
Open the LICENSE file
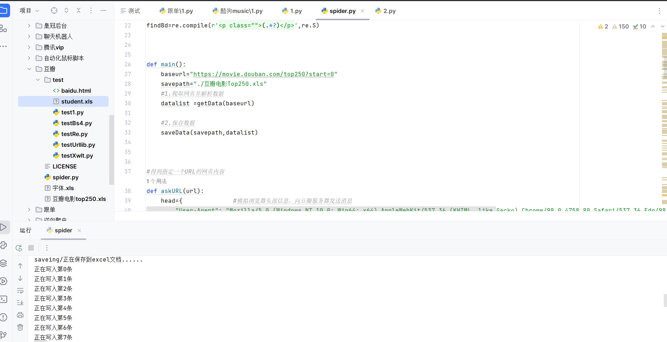coord(60,166)
